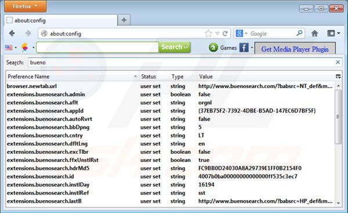
Task: Open the URL history dropdown arrow
Action: coord(217,34)
